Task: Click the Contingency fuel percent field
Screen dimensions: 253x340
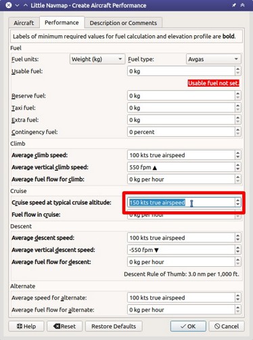Action: (x=181, y=132)
